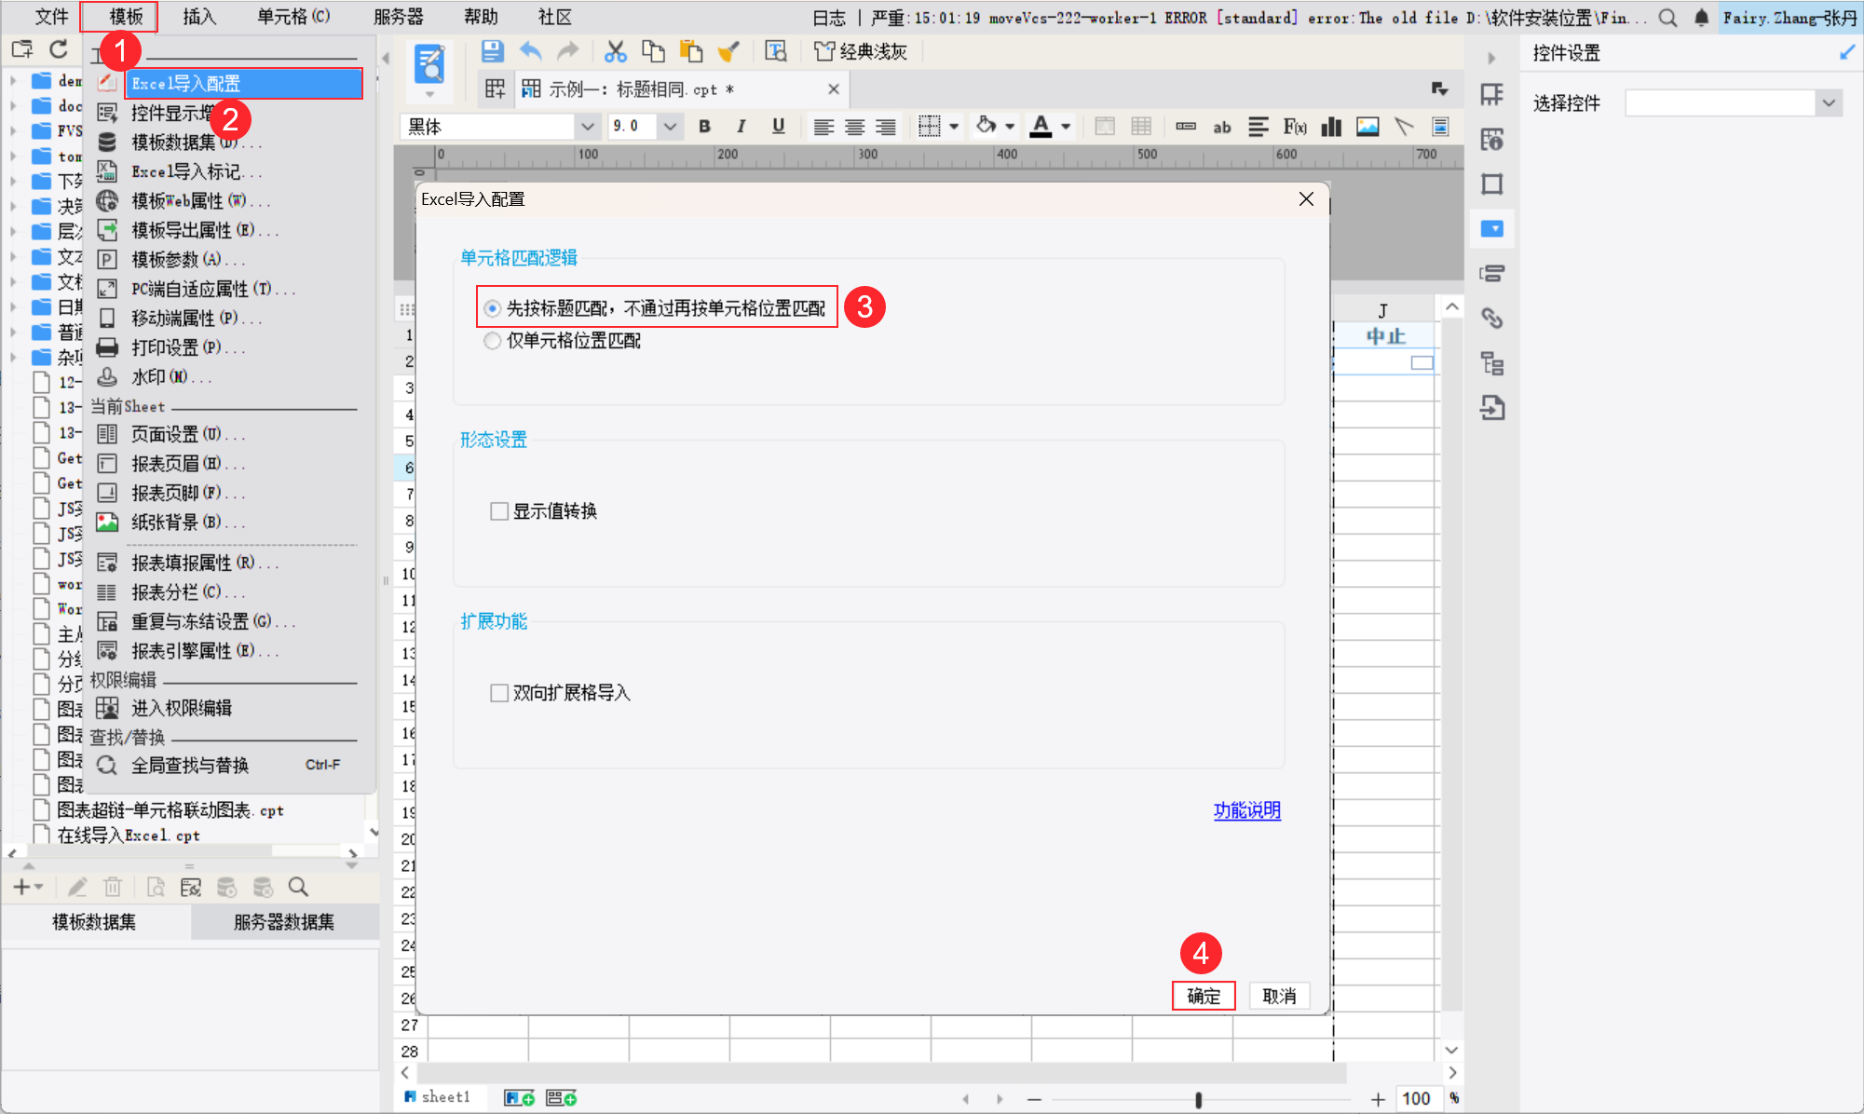Enable the 显示值转换 checkbox

(499, 511)
